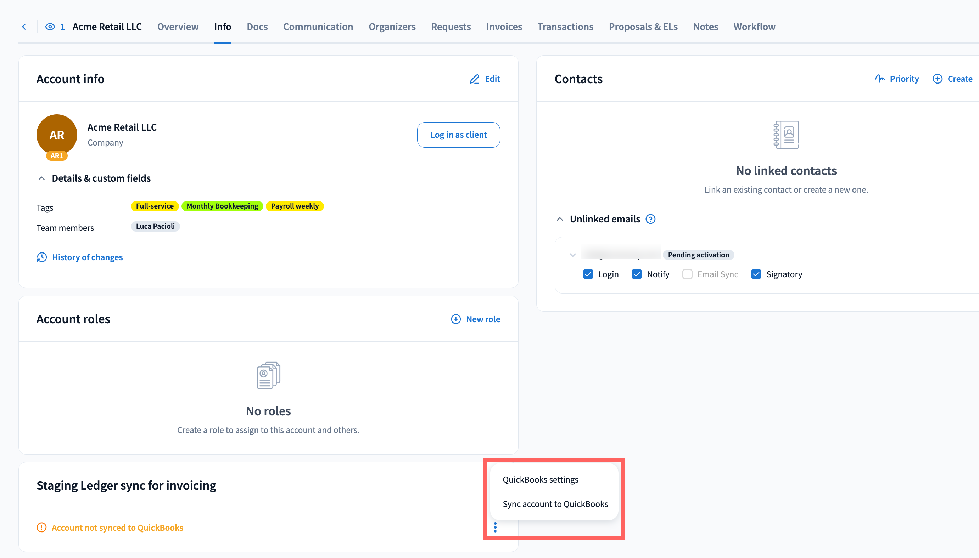Click the address book icon in Contacts
The width and height of the screenshot is (979, 558).
pyautogui.click(x=786, y=135)
